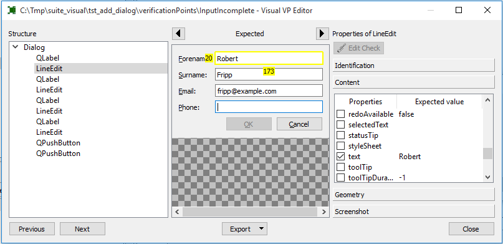Enable the toolTipDuration property check
This screenshot has height=244, width=503.
coord(341,177)
